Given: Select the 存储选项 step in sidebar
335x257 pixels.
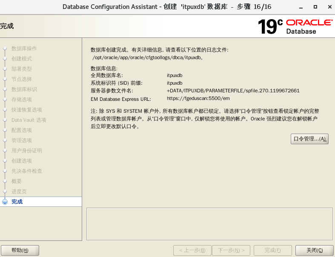Looking at the screenshot, I should tap(22, 100).
